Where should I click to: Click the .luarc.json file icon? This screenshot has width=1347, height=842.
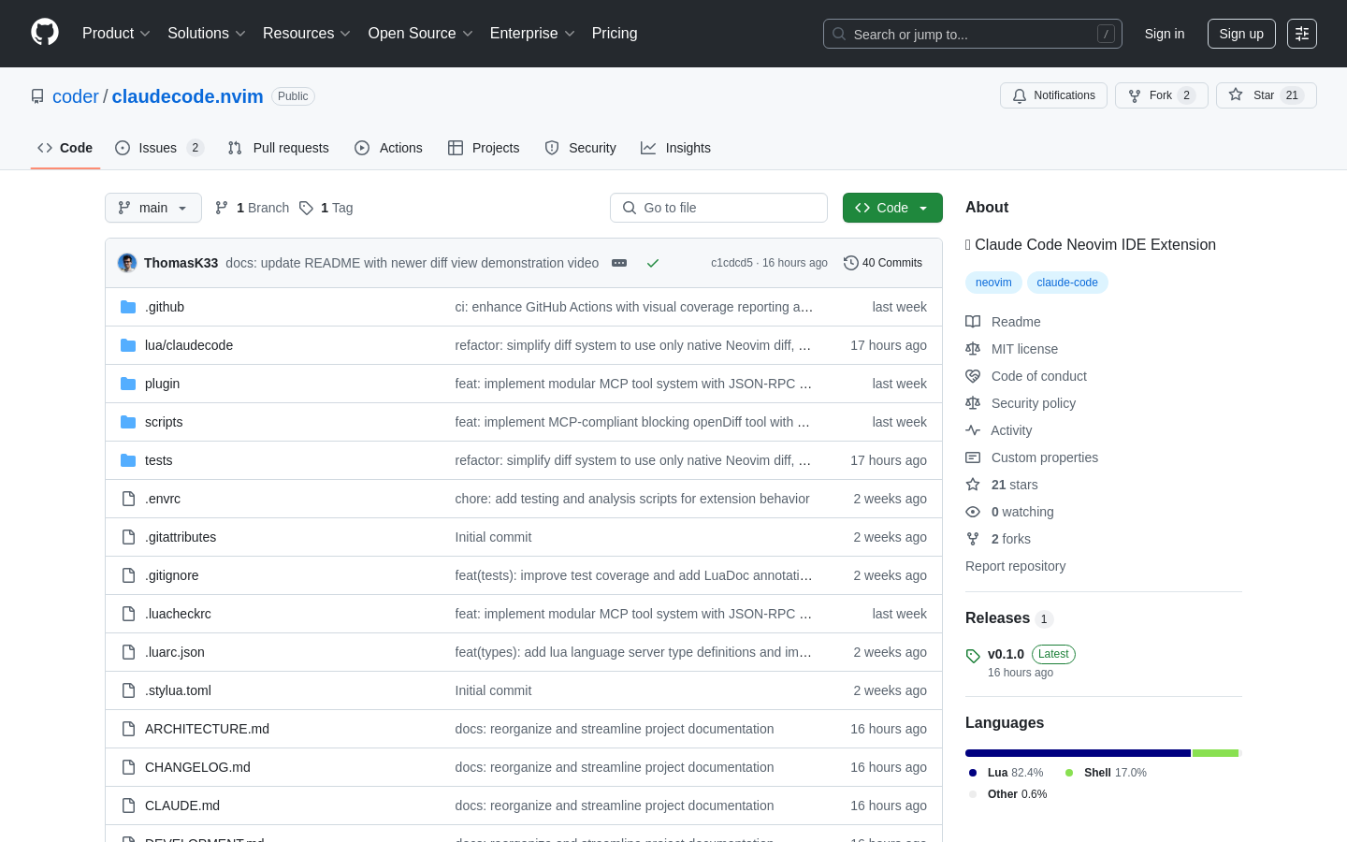point(128,652)
